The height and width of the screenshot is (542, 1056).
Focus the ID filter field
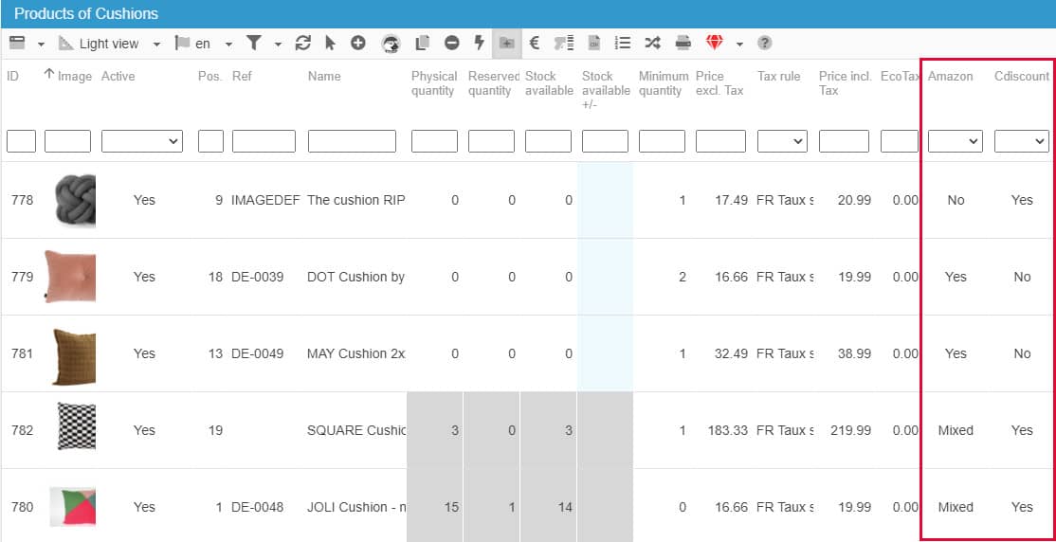point(21,141)
